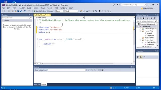This screenshot has height=90, width=161.
Task: Open the DEBUG menu
Action: coord(36,8)
